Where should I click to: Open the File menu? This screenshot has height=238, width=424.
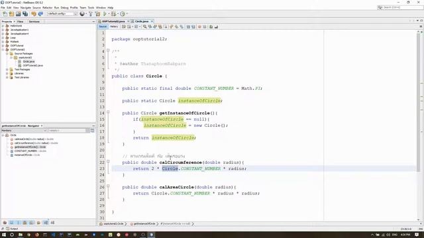coord(3,7)
